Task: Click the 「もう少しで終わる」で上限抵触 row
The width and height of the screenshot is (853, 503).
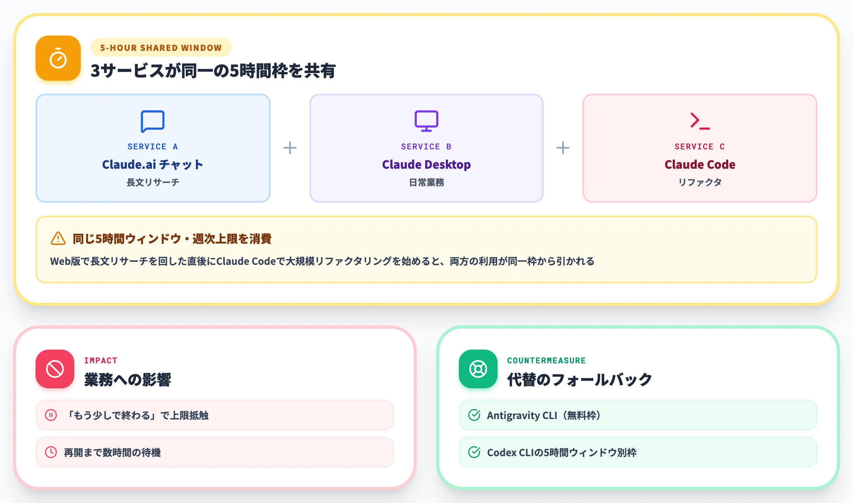Action: point(215,415)
